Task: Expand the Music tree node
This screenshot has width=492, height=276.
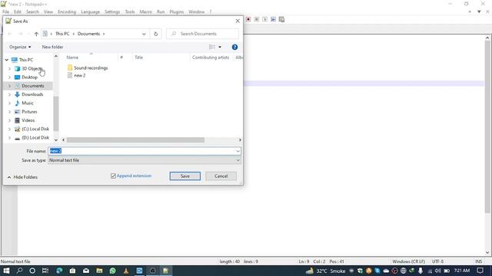Action: point(9,103)
